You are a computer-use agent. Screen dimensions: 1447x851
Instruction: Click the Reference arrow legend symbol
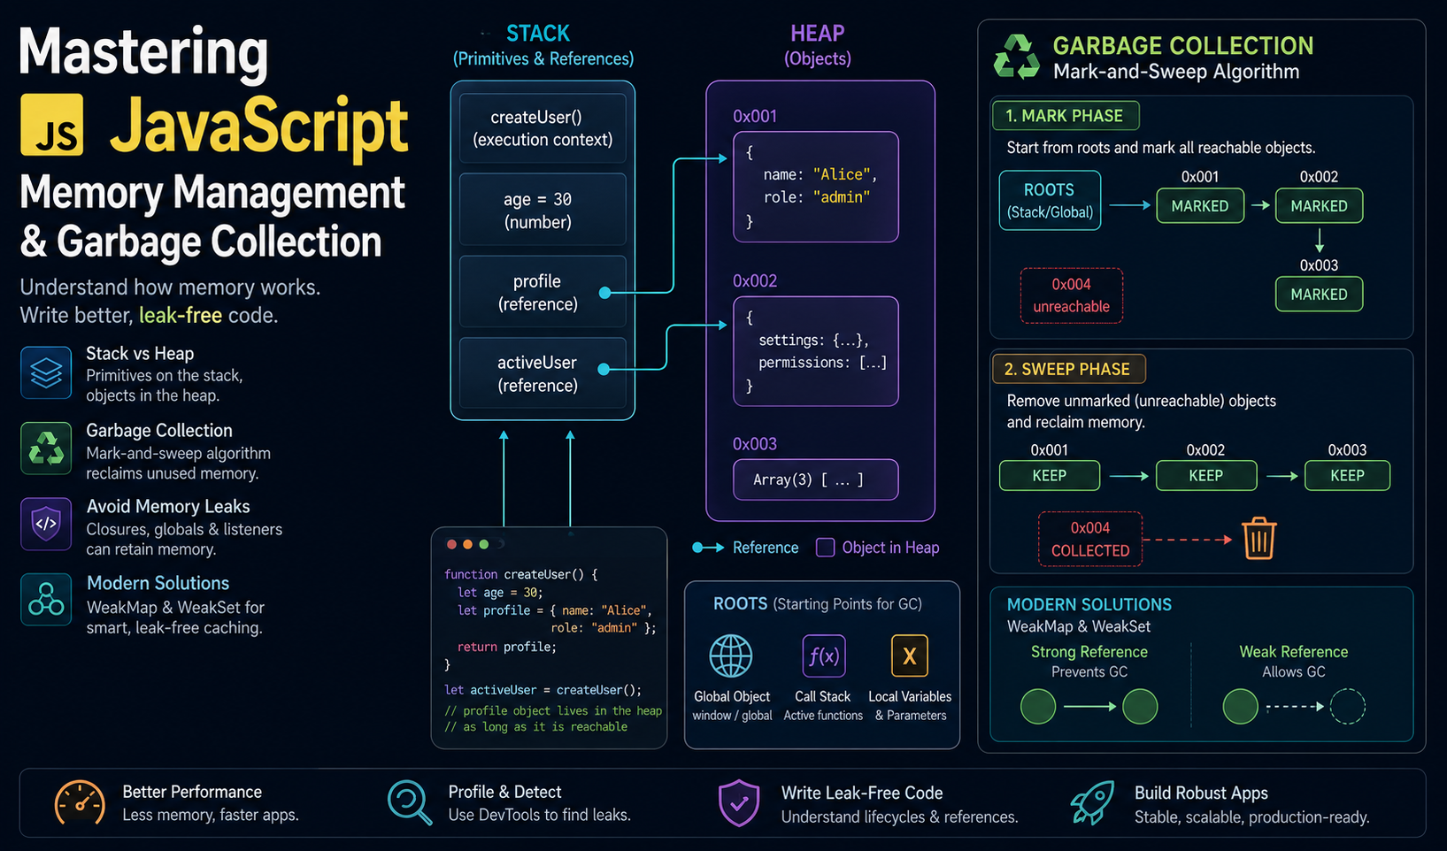pos(708,548)
